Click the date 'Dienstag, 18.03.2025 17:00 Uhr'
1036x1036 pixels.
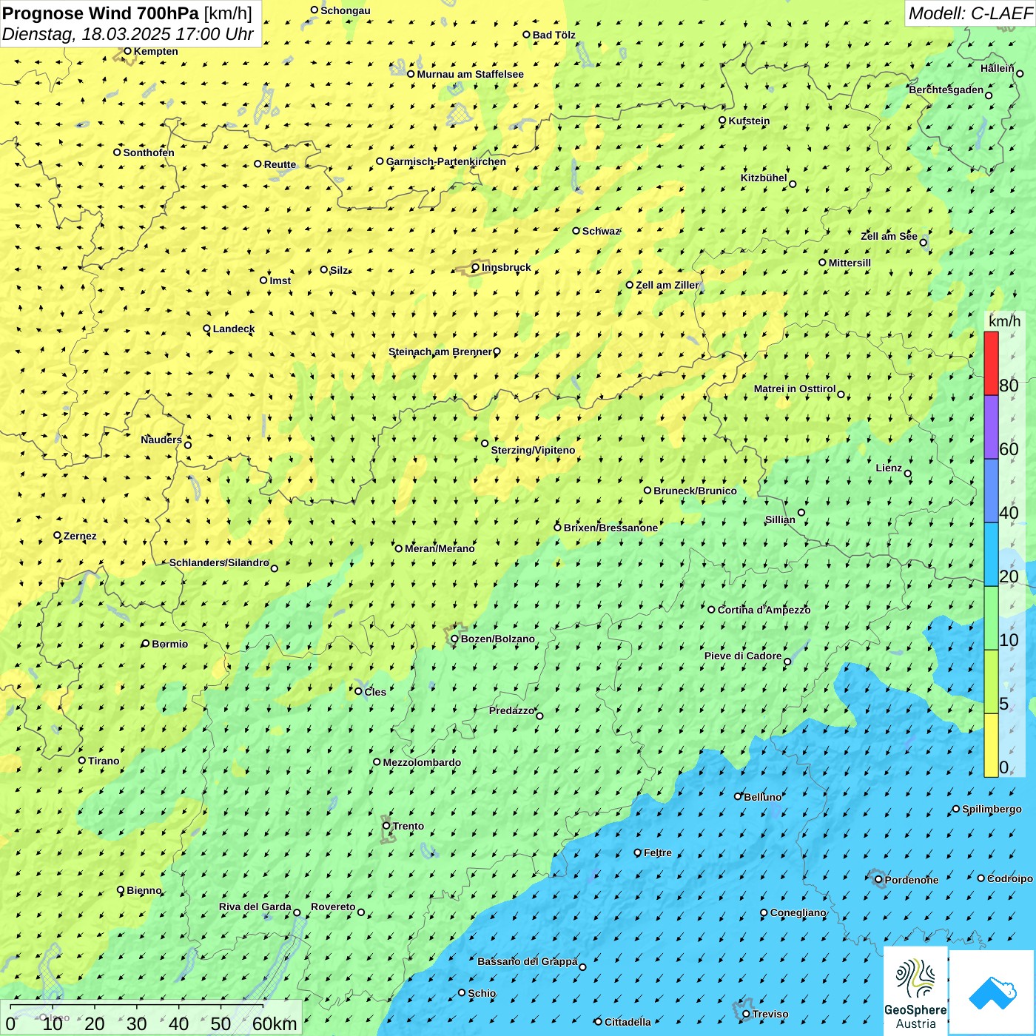tap(128, 34)
